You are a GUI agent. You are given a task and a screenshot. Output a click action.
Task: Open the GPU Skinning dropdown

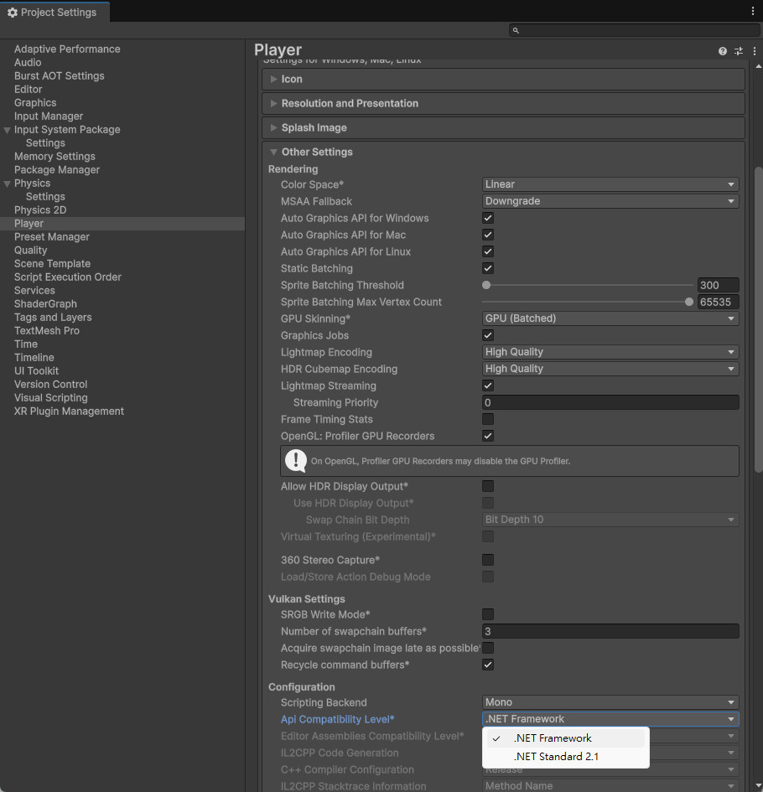point(610,318)
